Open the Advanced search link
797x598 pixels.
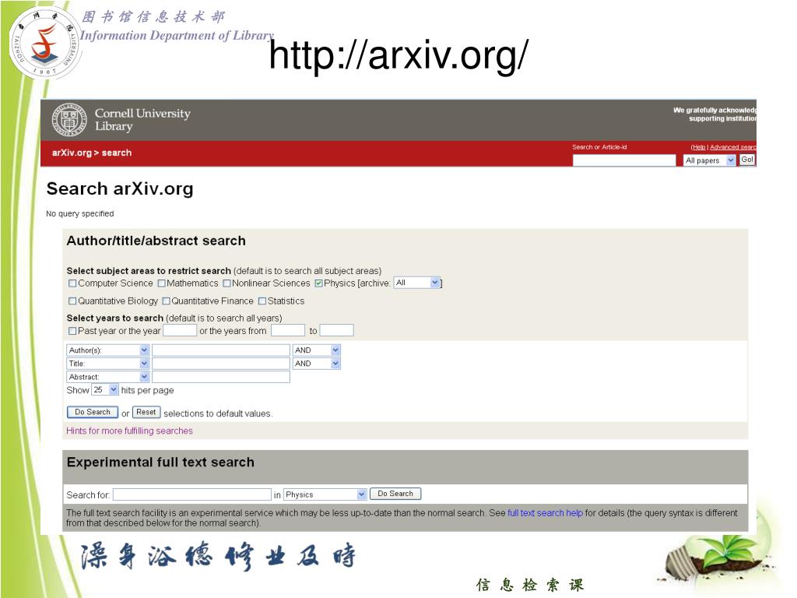[x=733, y=147]
